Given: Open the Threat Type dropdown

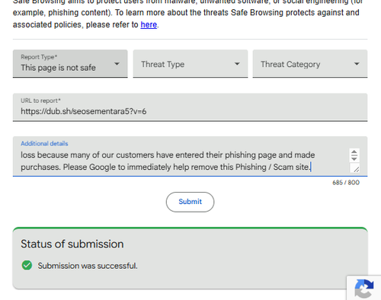Looking at the screenshot, I should pos(190,63).
